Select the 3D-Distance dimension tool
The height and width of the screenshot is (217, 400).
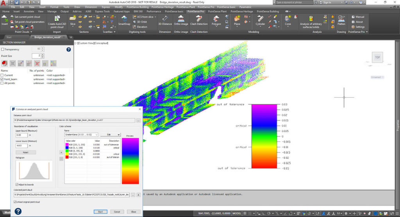pos(165,20)
